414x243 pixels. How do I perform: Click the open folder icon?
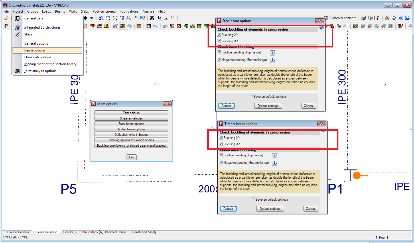pos(6,18)
